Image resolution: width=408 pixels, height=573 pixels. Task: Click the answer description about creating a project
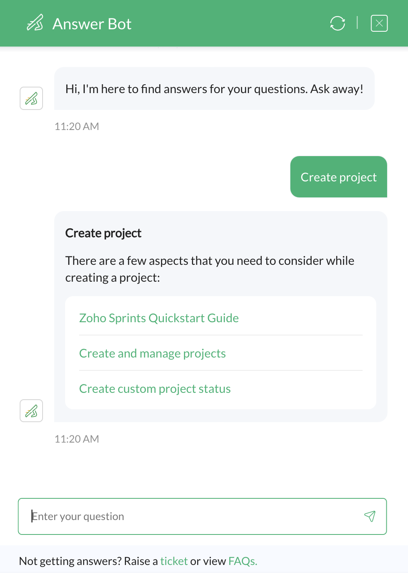coord(210,269)
